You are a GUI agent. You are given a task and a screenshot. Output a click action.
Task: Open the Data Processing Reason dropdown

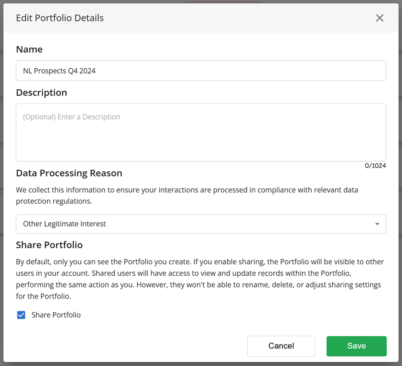201,224
